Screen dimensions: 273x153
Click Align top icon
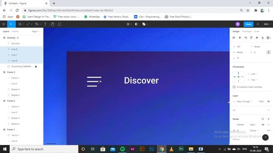pyautogui.click(x=251, y=38)
